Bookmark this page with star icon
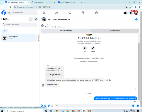The height and width of the screenshot is (112, 142). pos(130,7)
